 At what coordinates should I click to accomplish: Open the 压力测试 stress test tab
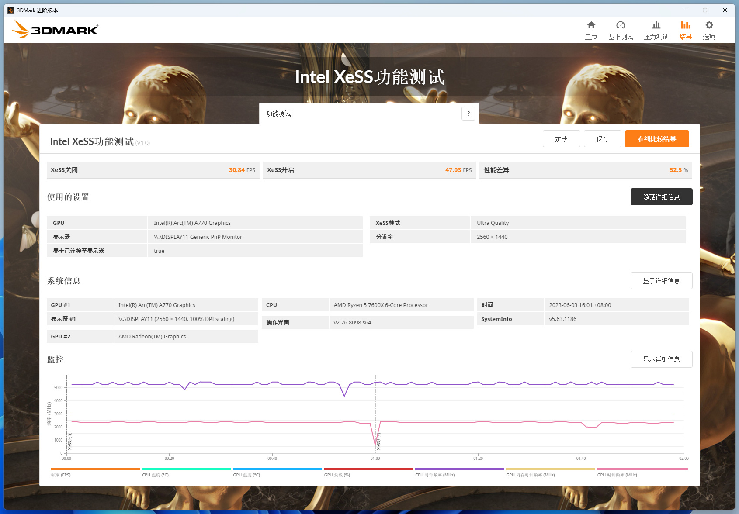656,31
